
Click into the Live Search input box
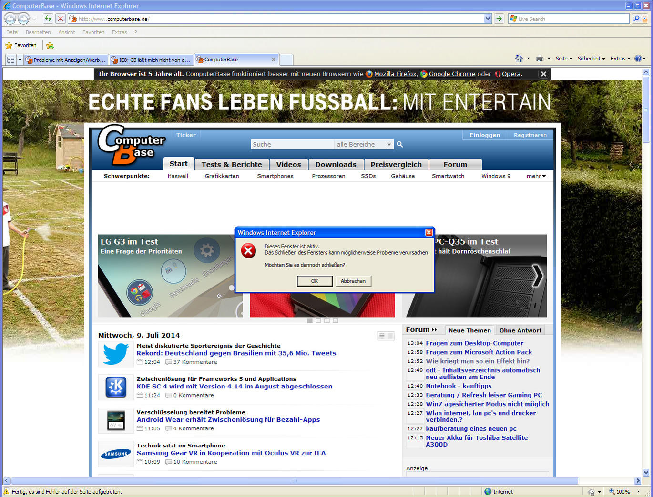(x=569, y=19)
